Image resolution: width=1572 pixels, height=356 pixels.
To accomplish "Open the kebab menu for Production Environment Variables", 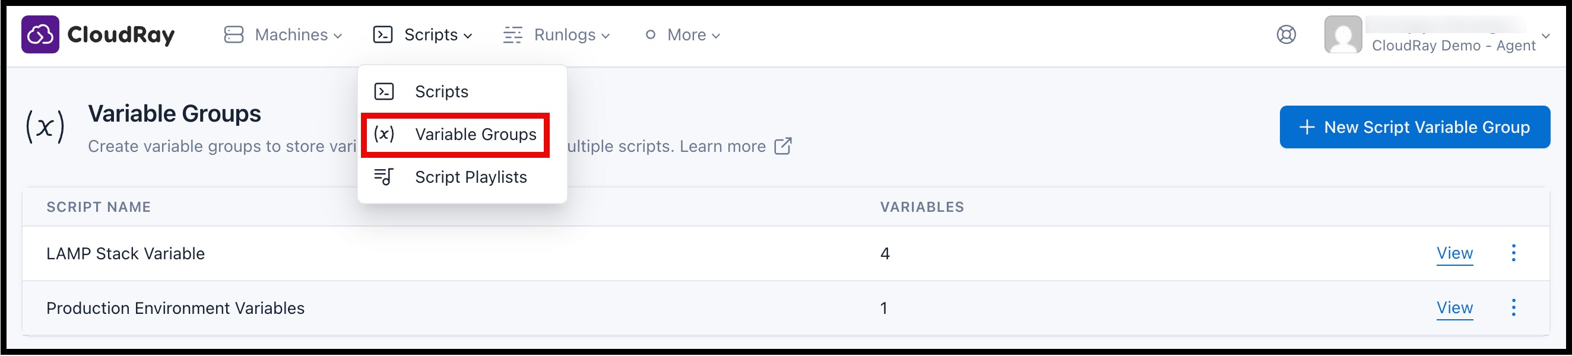I will pos(1514,308).
